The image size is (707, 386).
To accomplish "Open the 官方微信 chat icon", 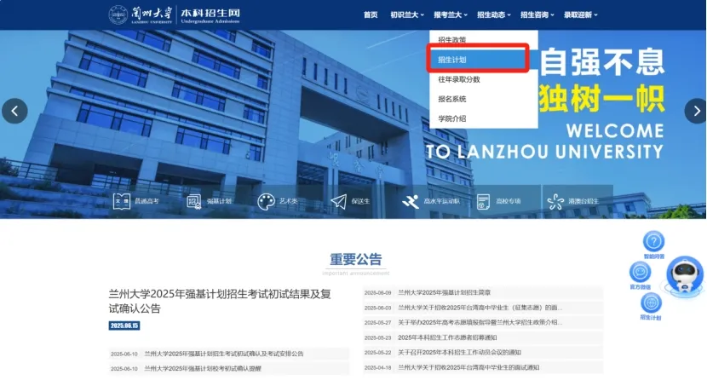I will [641, 273].
